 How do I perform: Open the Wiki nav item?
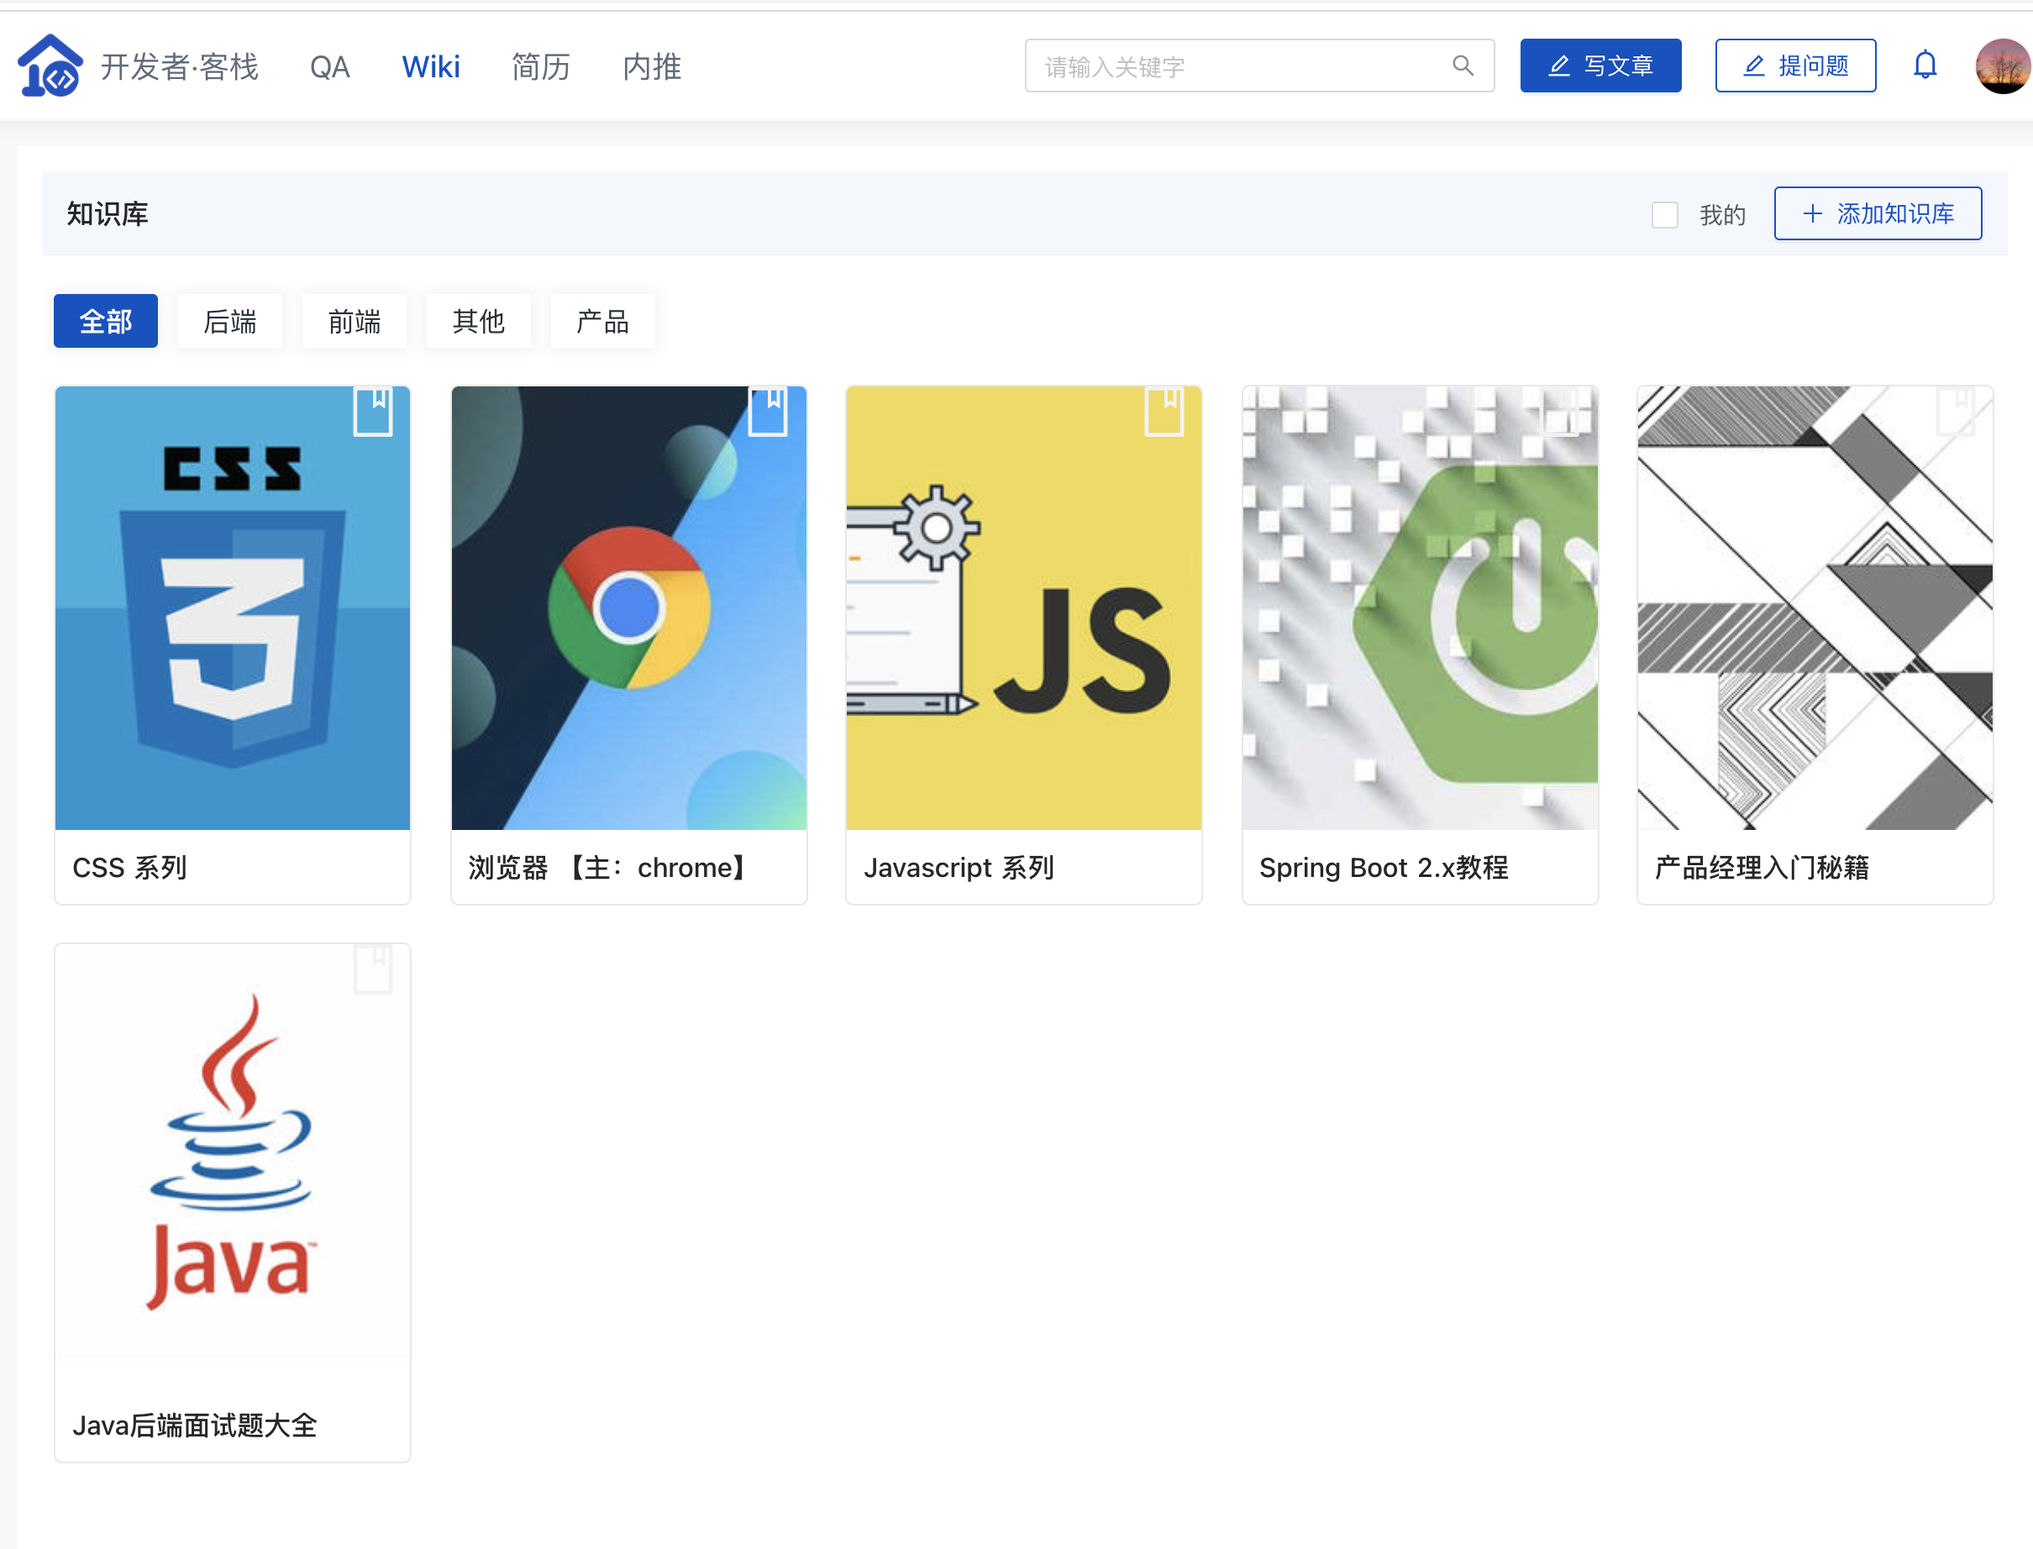pyautogui.click(x=431, y=66)
